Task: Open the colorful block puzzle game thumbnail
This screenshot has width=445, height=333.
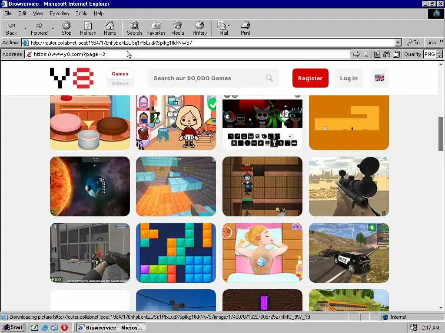Action: [x=176, y=253]
